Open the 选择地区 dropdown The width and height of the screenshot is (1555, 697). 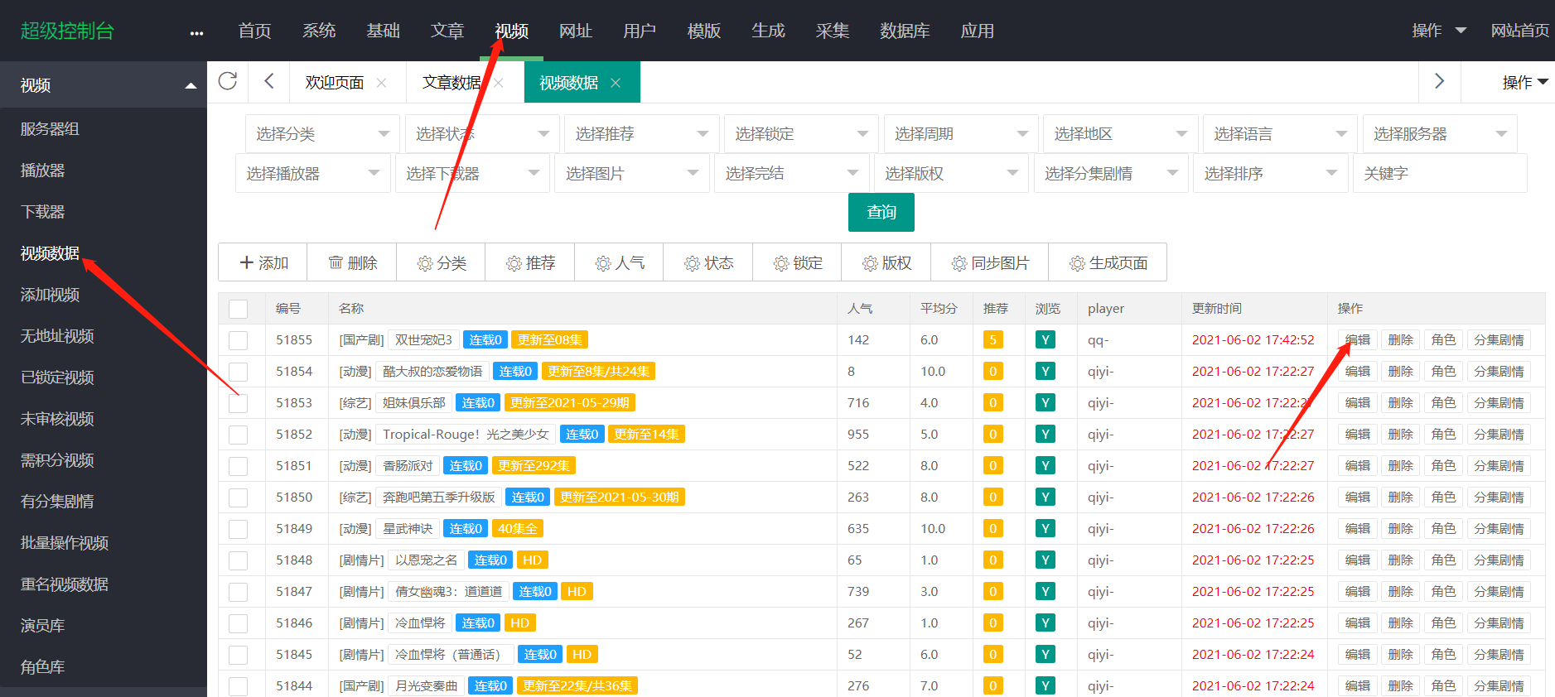click(1121, 133)
